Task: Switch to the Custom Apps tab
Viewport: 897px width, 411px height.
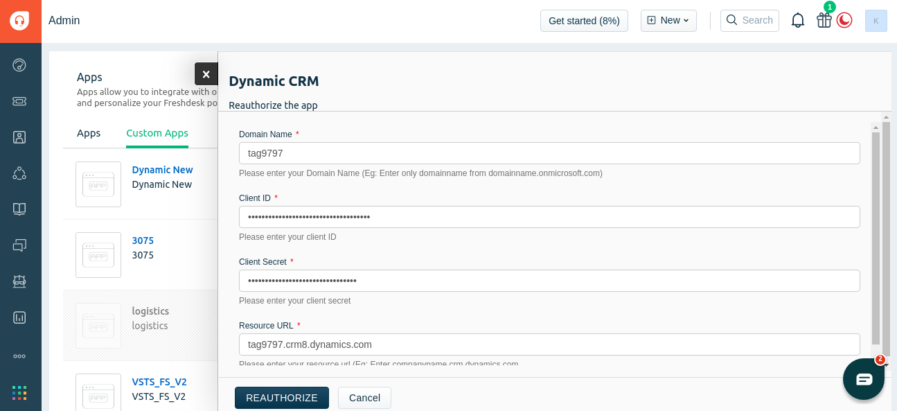Action: pos(157,133)
